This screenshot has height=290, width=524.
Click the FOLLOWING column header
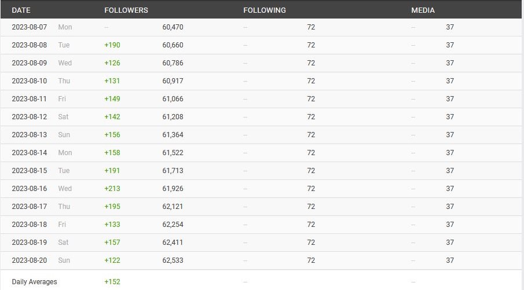click(265, 10)
